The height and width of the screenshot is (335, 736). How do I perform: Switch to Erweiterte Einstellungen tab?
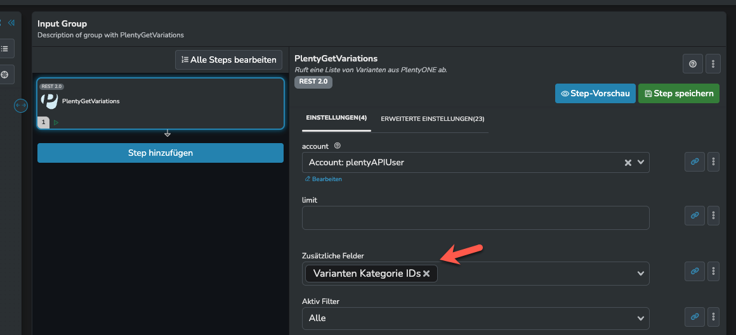[432, 118]
